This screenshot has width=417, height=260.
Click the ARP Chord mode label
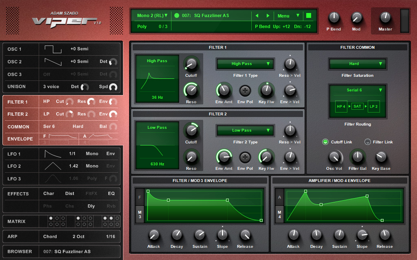[x=50, y=236]
